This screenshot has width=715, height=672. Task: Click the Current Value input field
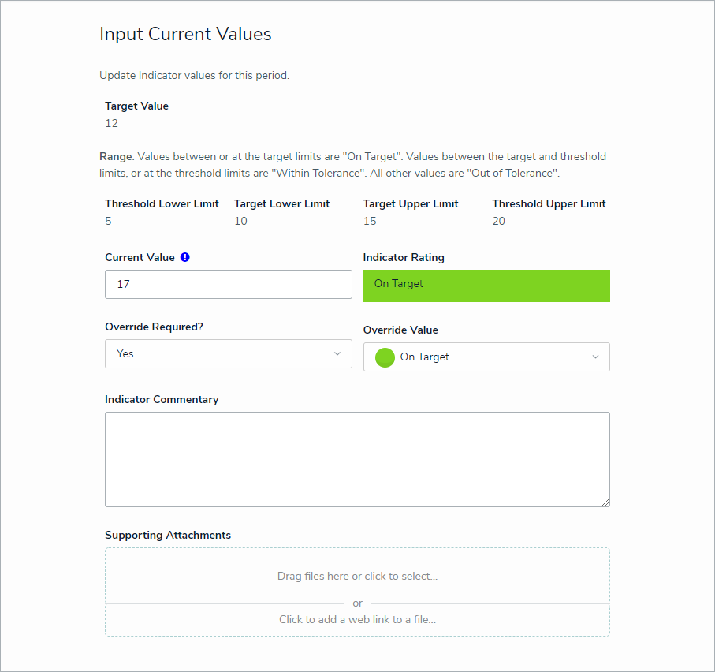(228, 284)
